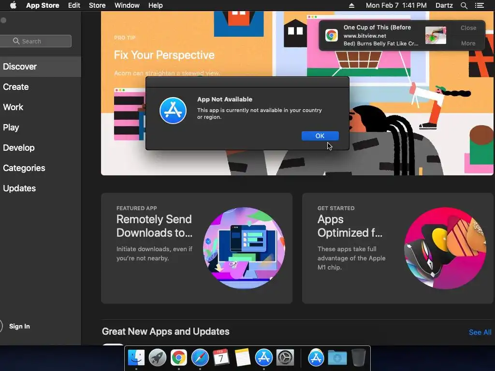Open the Apple menu
The width and height of the screenshot is (495, 371).
click(x=13, y=5)
